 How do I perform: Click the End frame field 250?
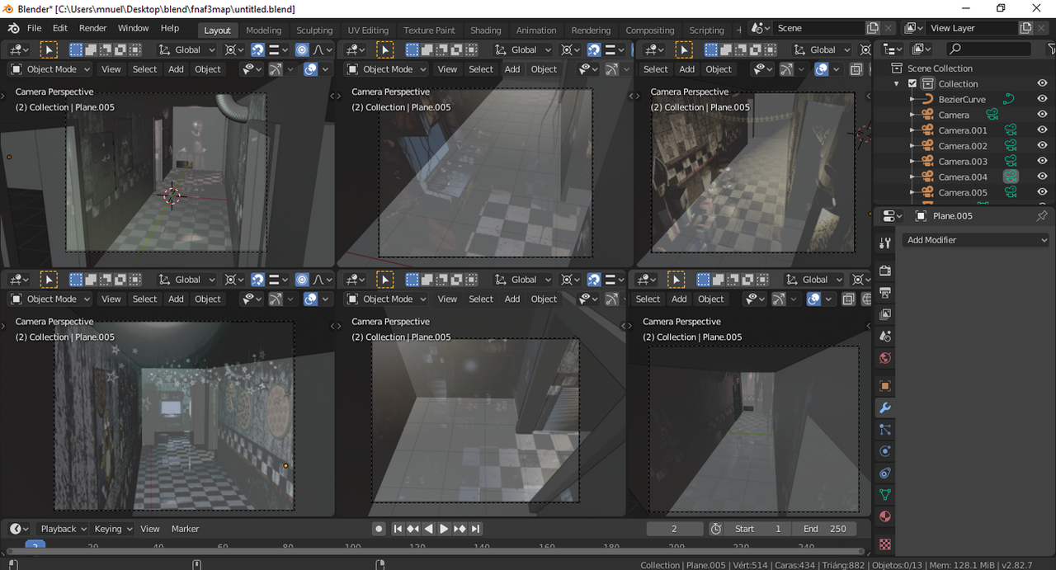(825, 529)
